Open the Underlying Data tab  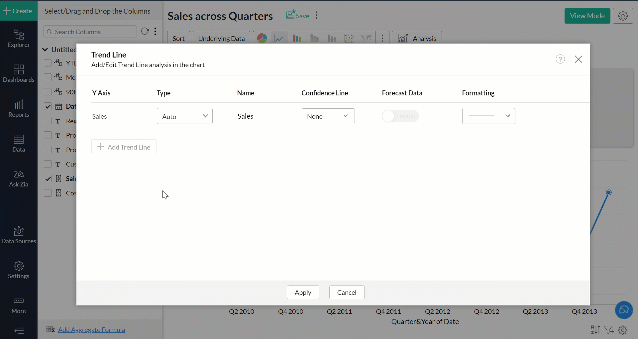click(221, 39)
